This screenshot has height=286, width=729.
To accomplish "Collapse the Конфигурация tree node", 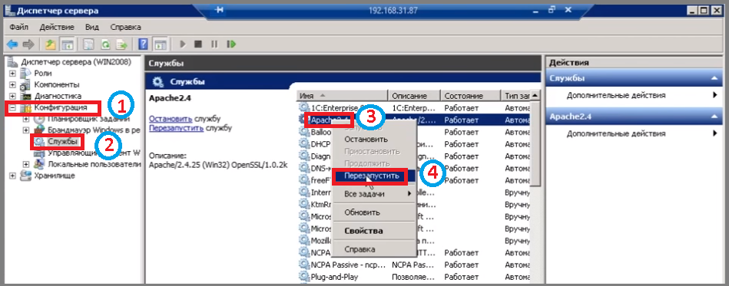I will pos(12,107).
